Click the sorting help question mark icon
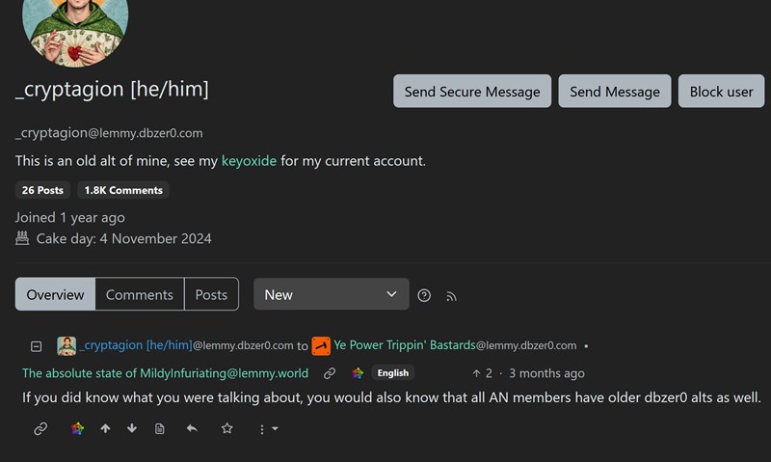The width and height of the screenshot is (771, 462). (x=425, y=295)
